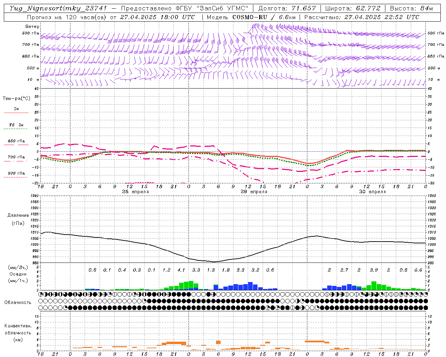446x357 pixels.
Task: Click the 28 апреля date label
Action: 135,192
